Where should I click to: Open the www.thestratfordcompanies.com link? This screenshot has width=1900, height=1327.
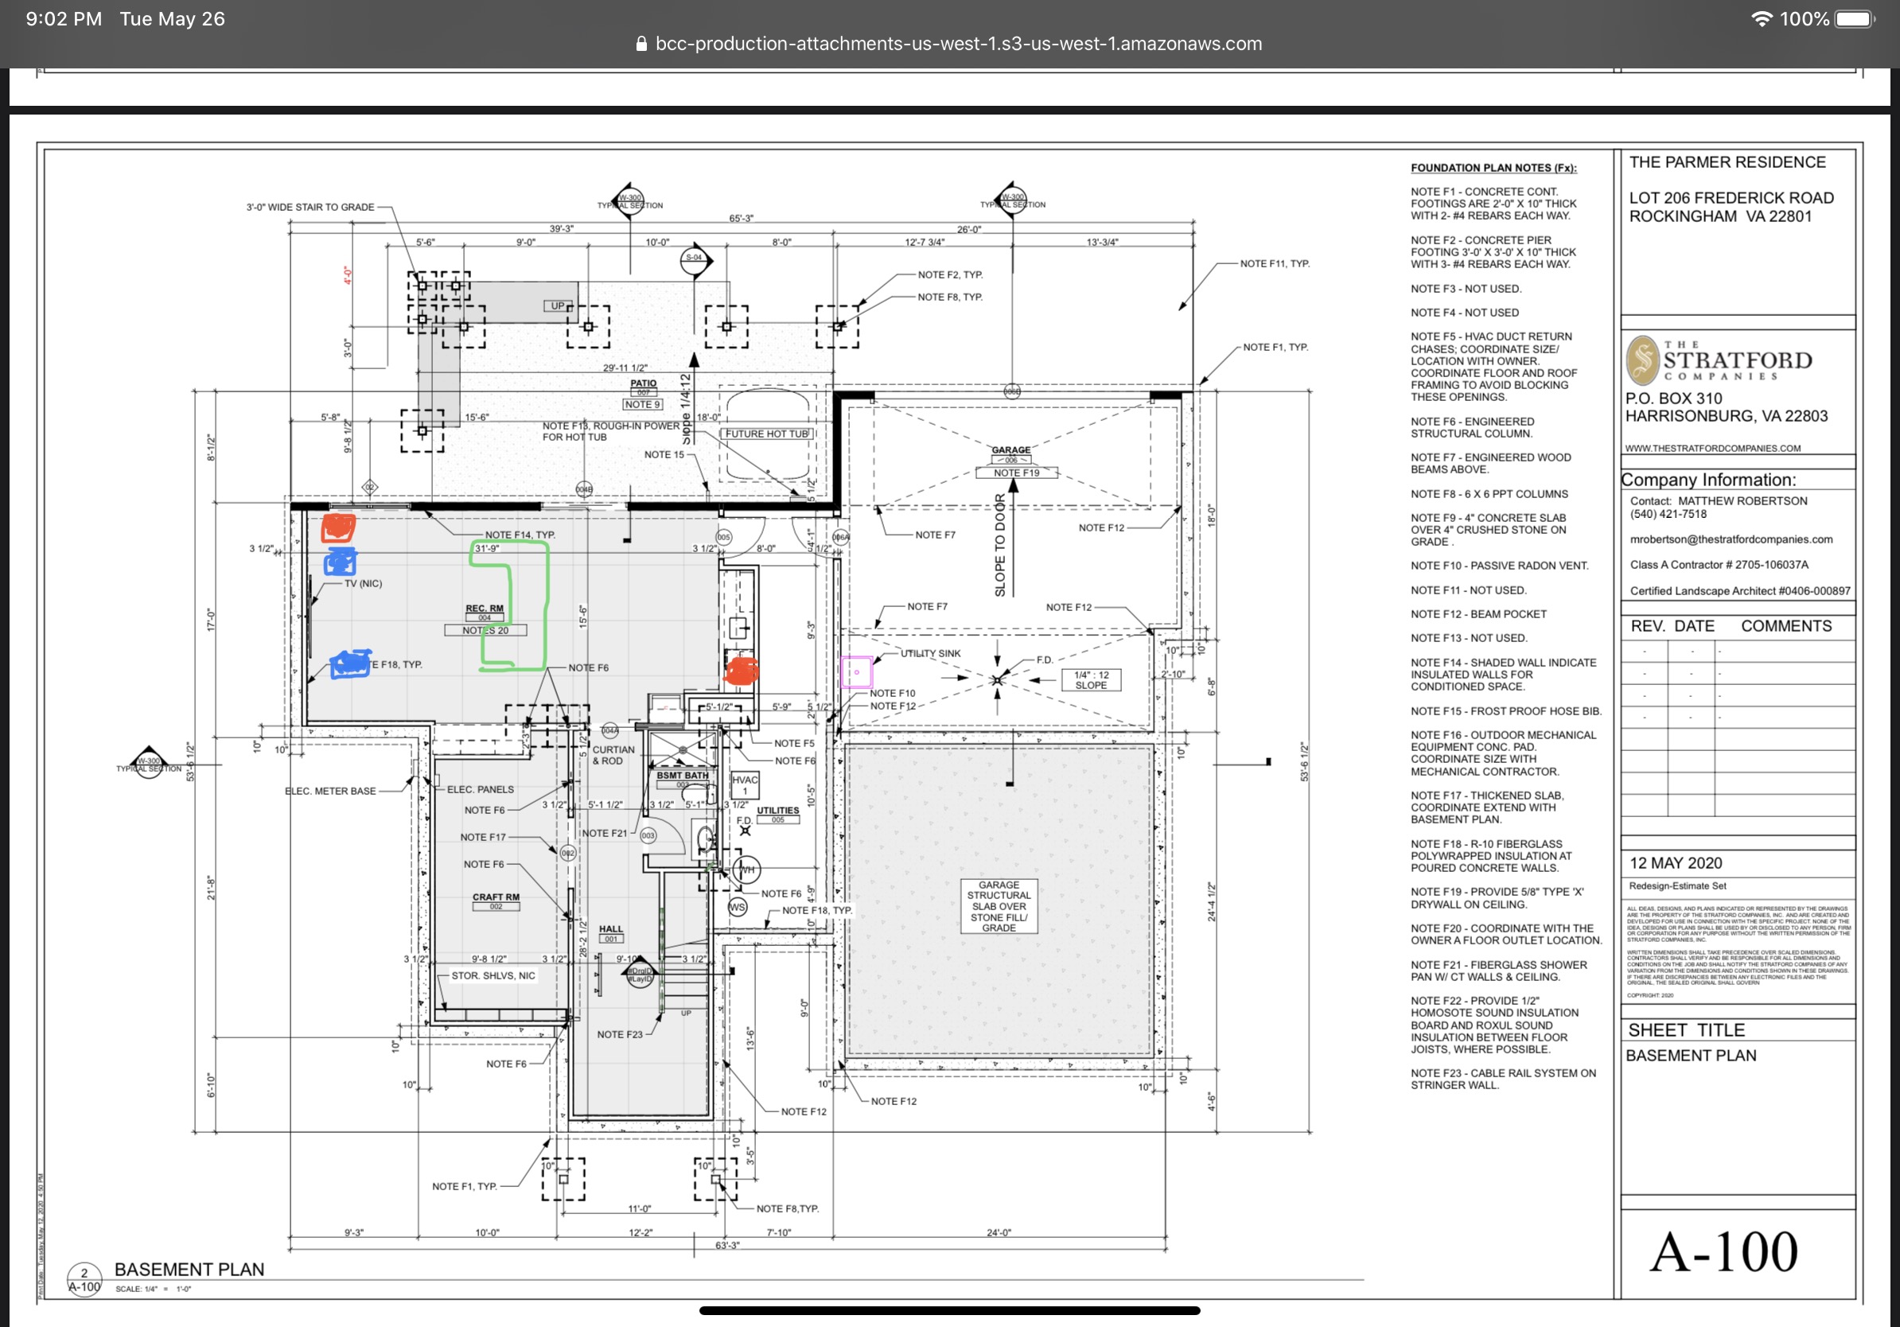(1712, 449)
